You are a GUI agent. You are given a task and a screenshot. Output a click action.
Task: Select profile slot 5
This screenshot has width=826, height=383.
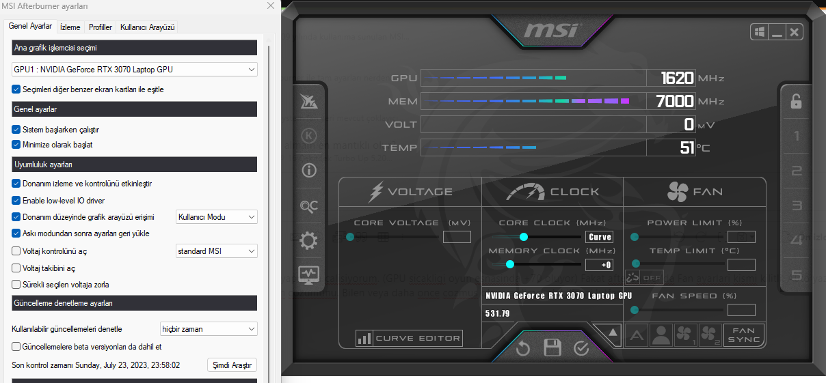point(796,275)
